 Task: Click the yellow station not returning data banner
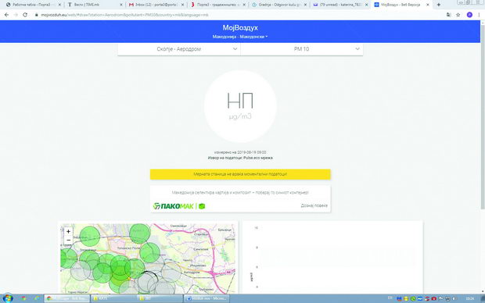click(x=240, y=174)
